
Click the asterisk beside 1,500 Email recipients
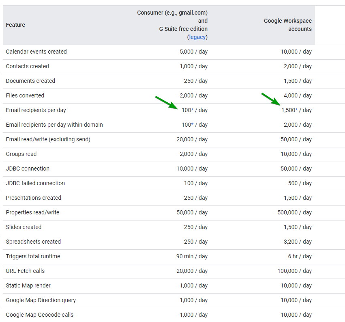pos(296,110)
